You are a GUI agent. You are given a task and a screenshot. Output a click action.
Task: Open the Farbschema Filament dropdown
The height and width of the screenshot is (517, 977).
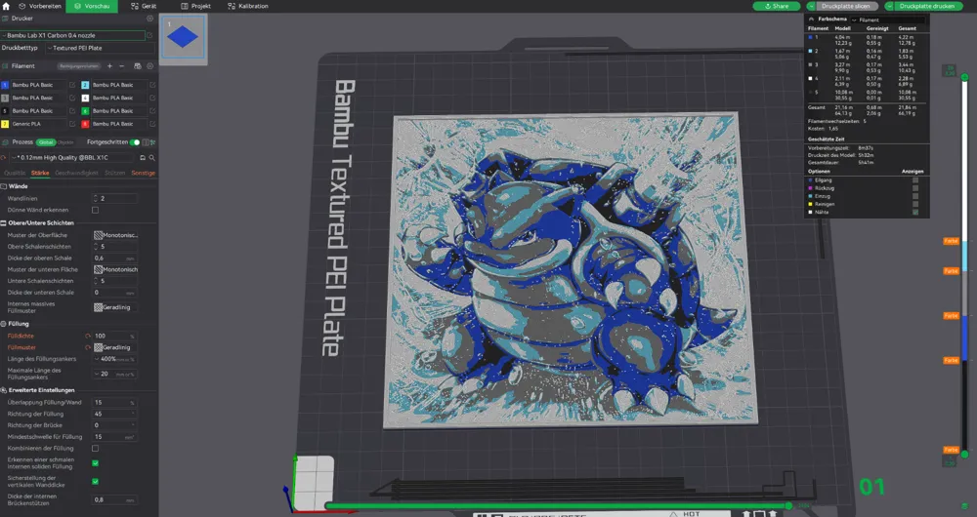(x=887, y=20)
